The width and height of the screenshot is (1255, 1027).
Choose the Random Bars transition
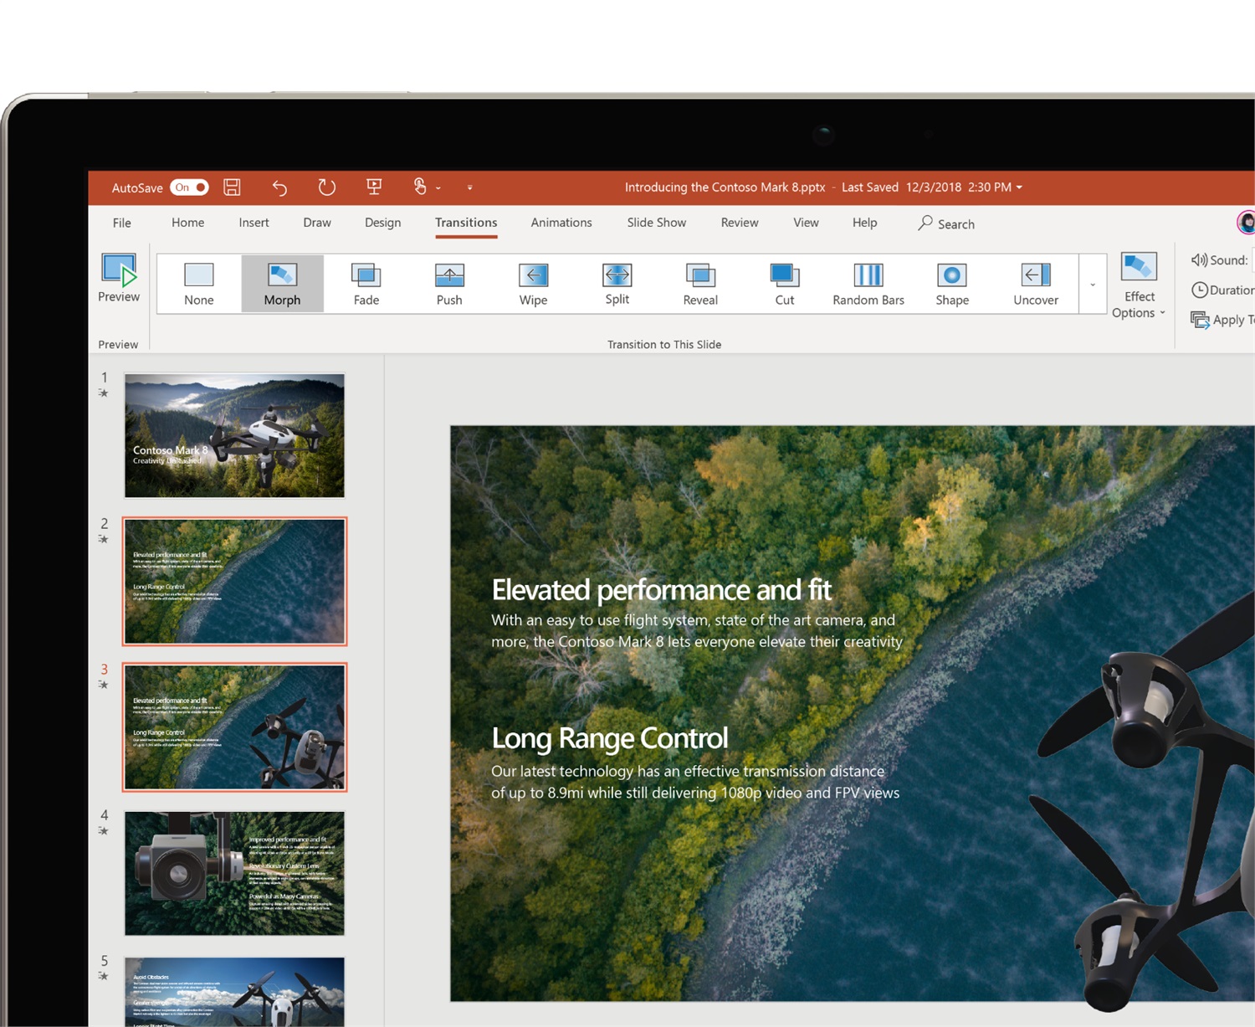(868, 283)
